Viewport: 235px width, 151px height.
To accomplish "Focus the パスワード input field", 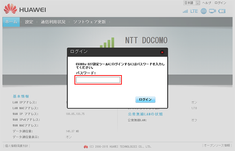I will [x=98, y=80].
